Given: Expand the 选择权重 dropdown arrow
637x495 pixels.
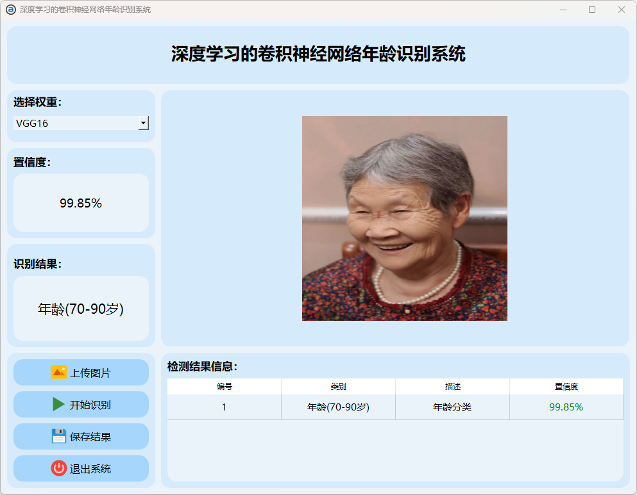Looking at the screenshot, I should point(143,123).
